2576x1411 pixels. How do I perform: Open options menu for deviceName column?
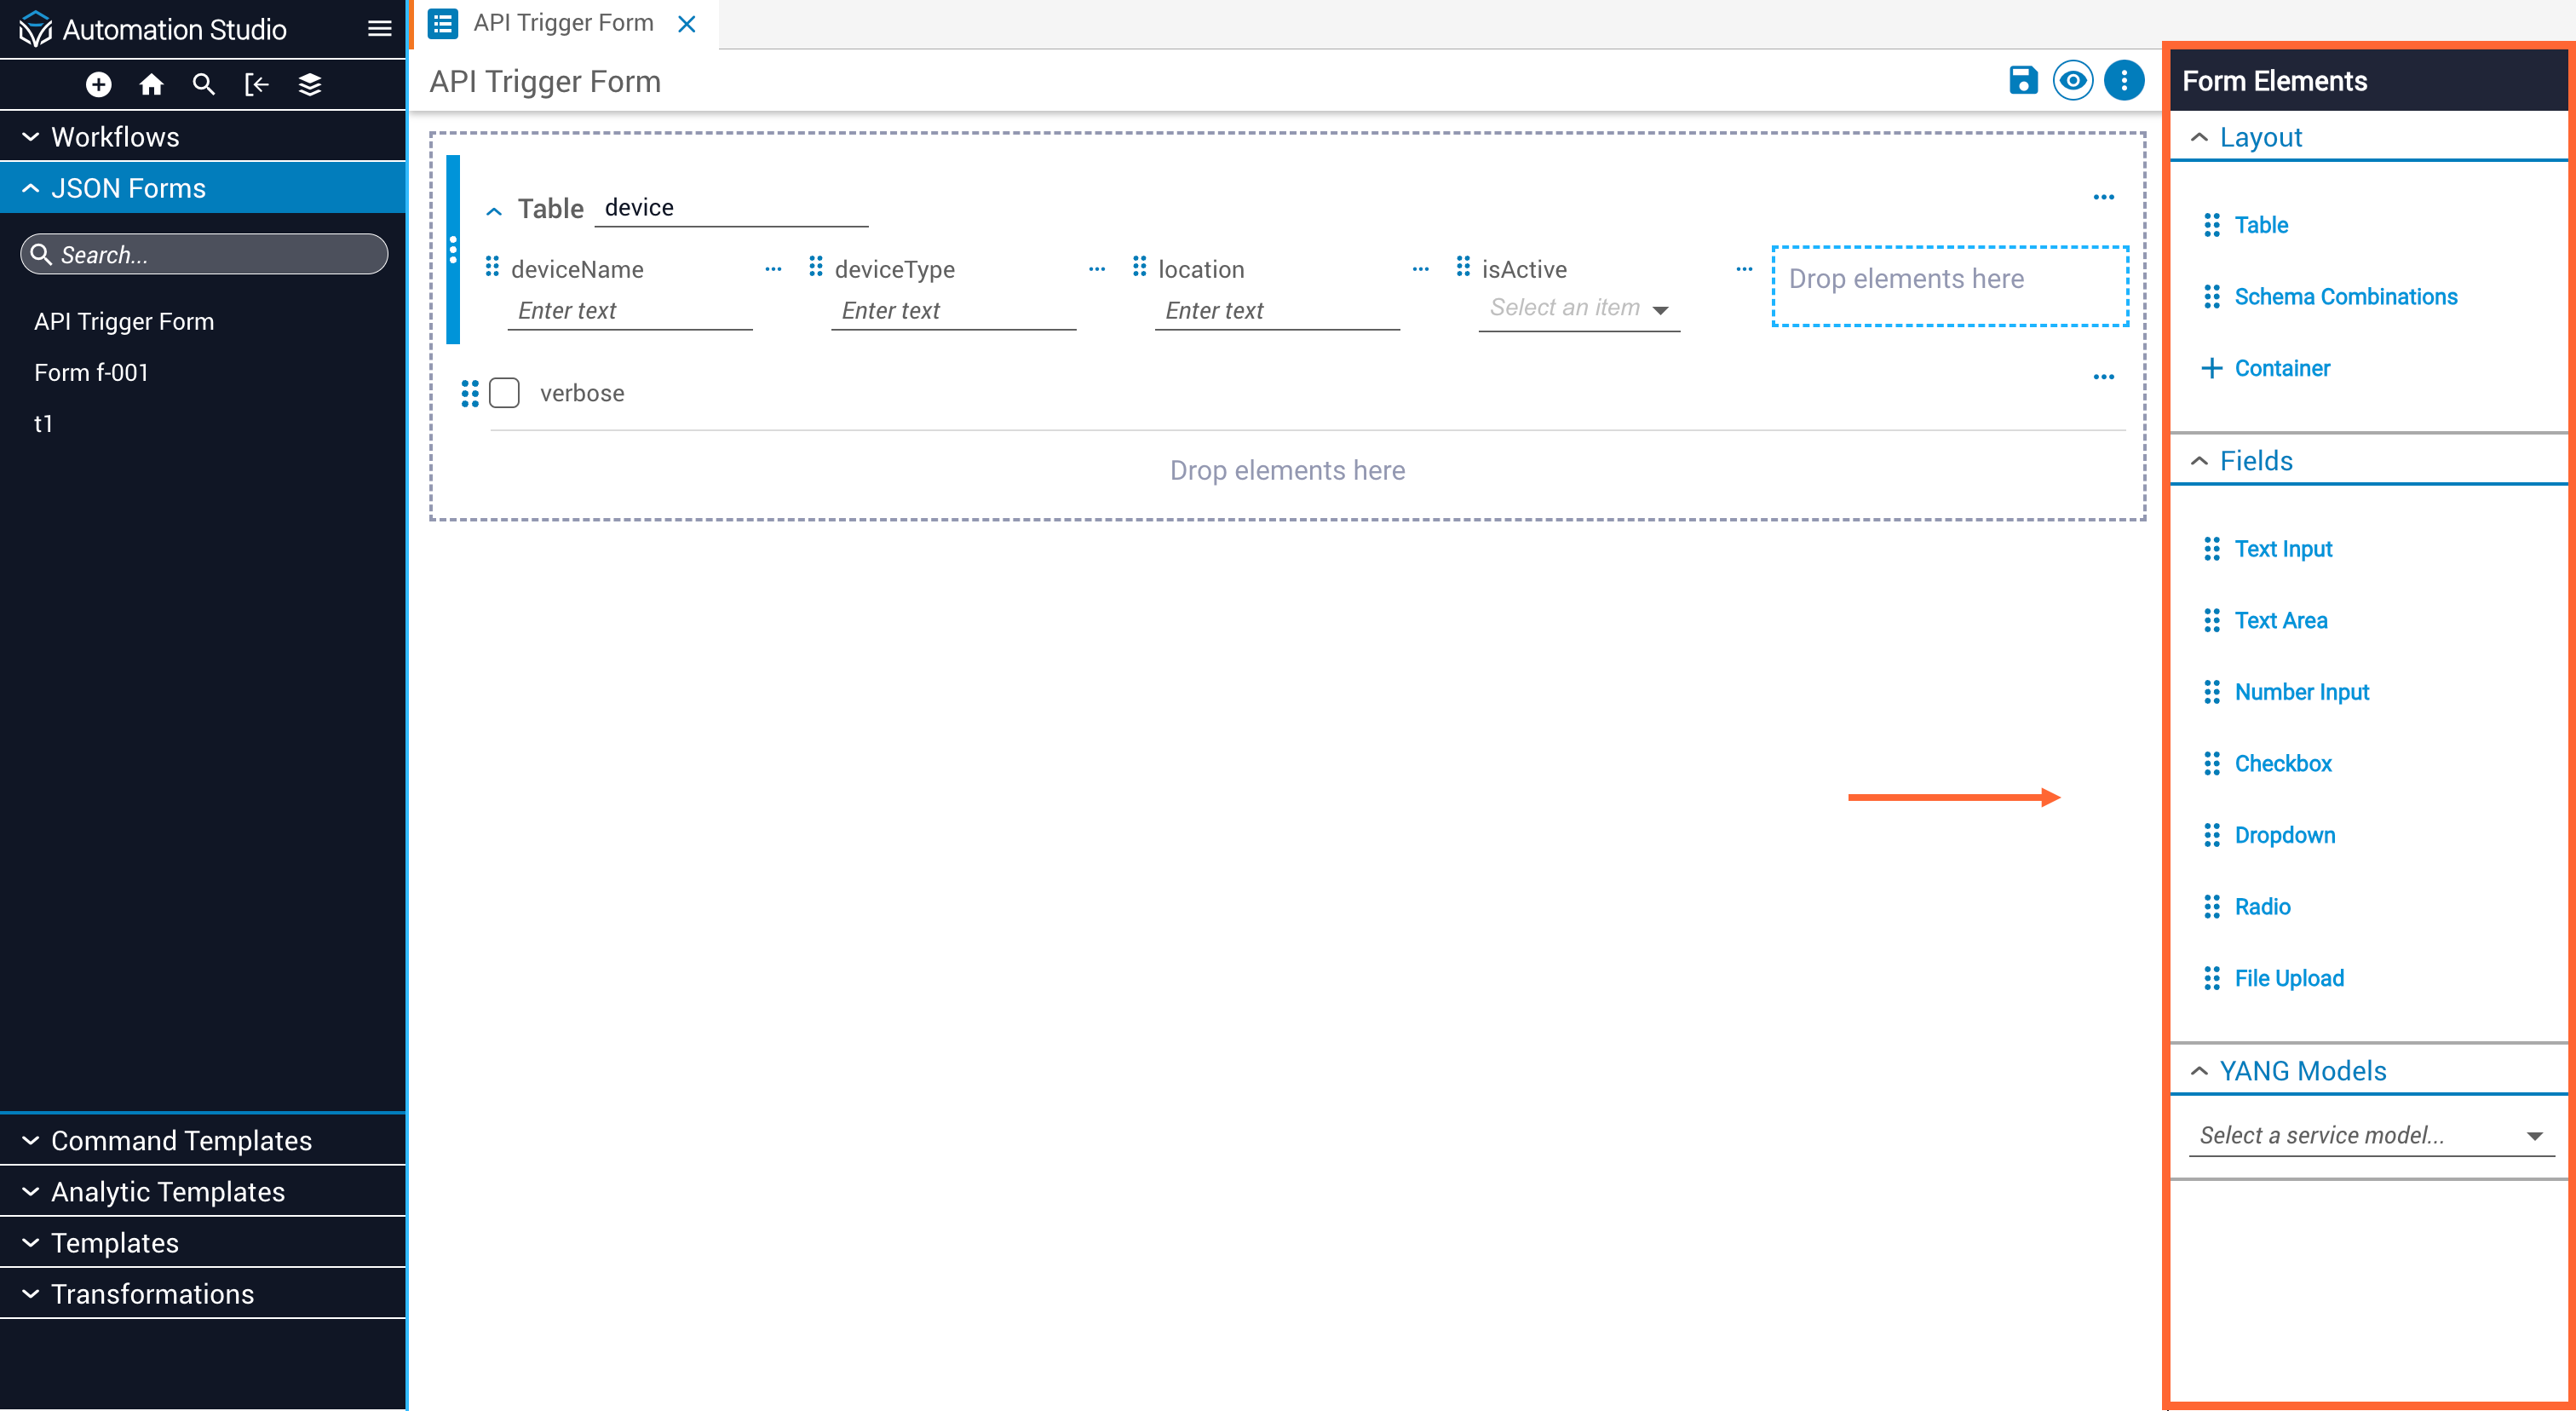tap(773, 269)
